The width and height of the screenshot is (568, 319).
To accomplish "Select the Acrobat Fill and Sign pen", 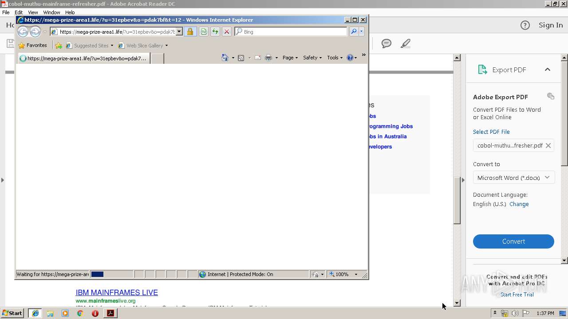I will (x=405, y=43).
